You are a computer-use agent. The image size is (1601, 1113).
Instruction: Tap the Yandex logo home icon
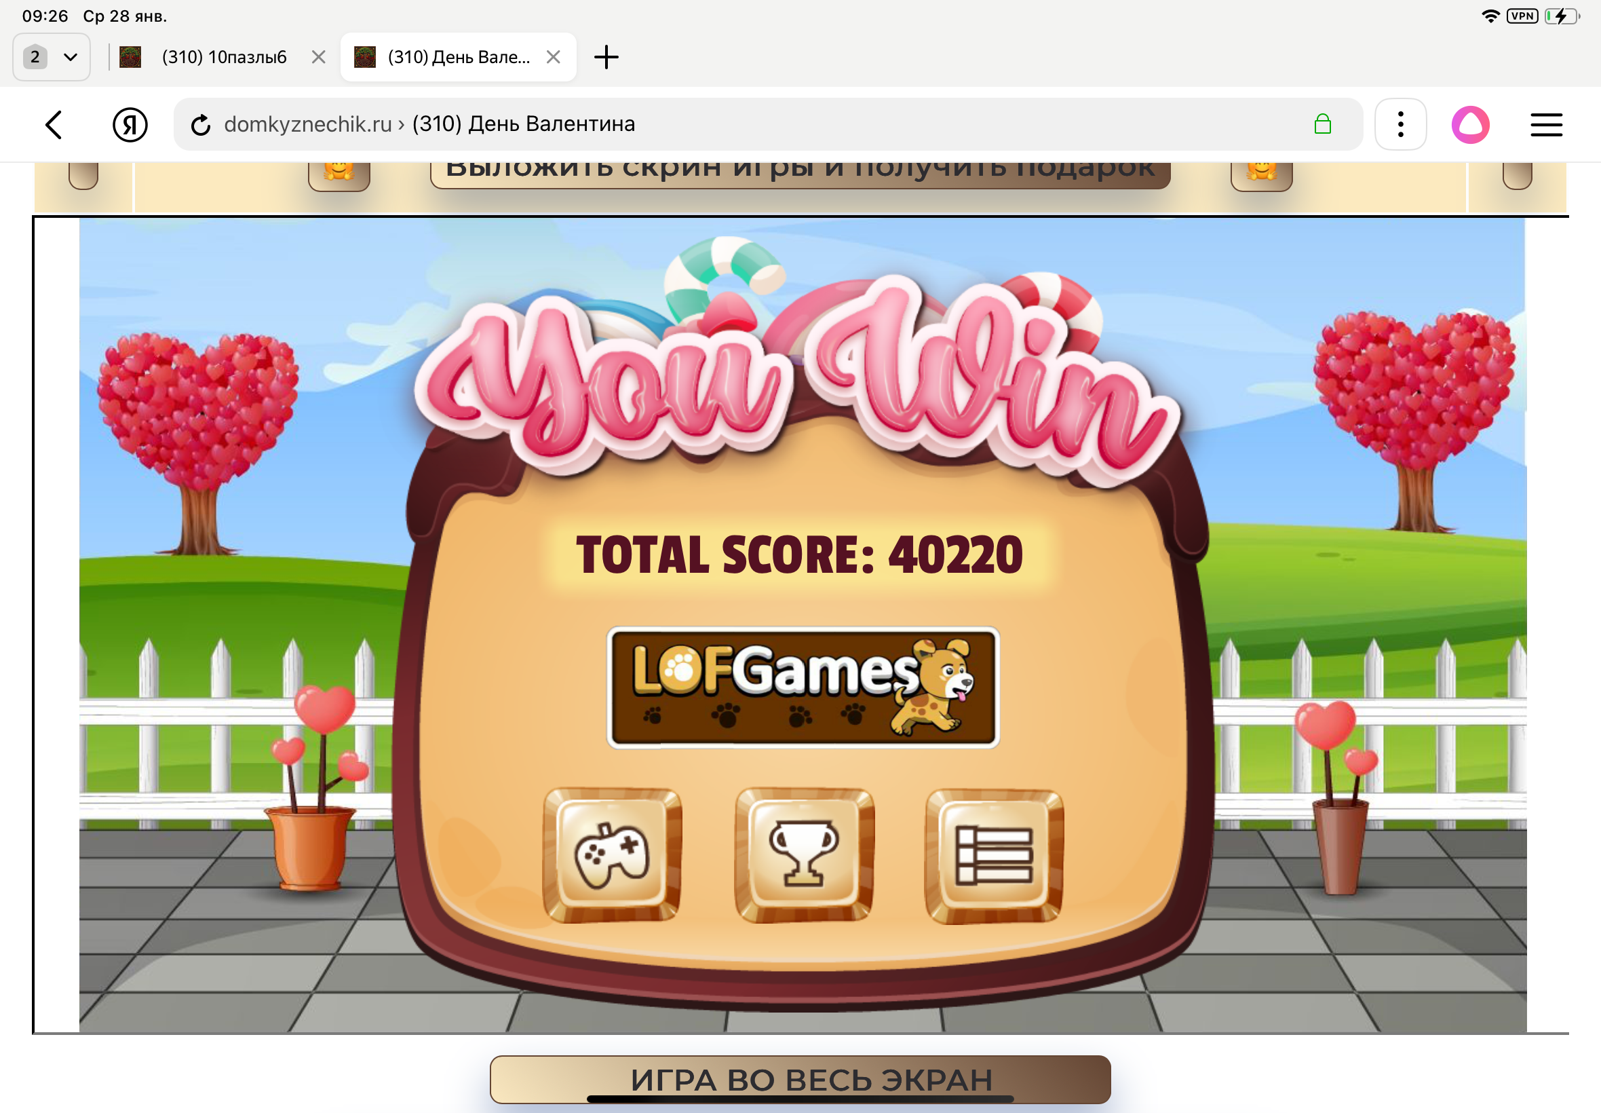(130, 125)
